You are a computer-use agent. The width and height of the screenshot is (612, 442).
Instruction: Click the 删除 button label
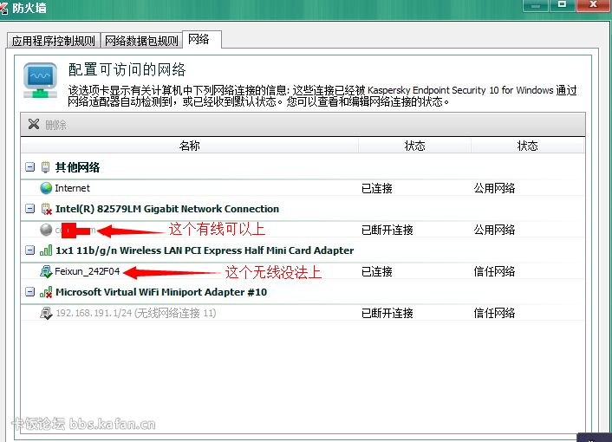(x=55, y=125)
